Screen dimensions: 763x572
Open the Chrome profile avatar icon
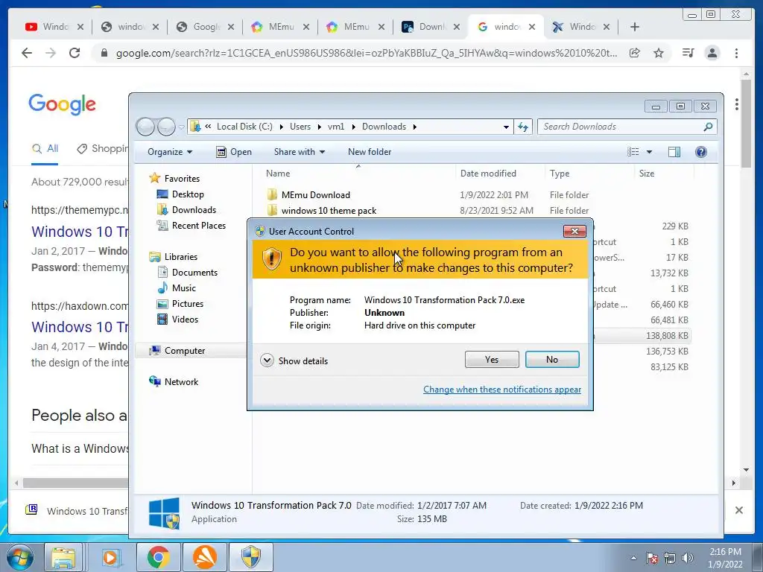[712, 53]
